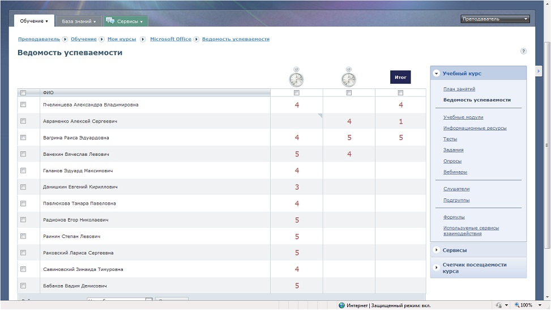Open the first stopwatch column icon
Viewport: 551px width, 310px height.
point(297,77)
